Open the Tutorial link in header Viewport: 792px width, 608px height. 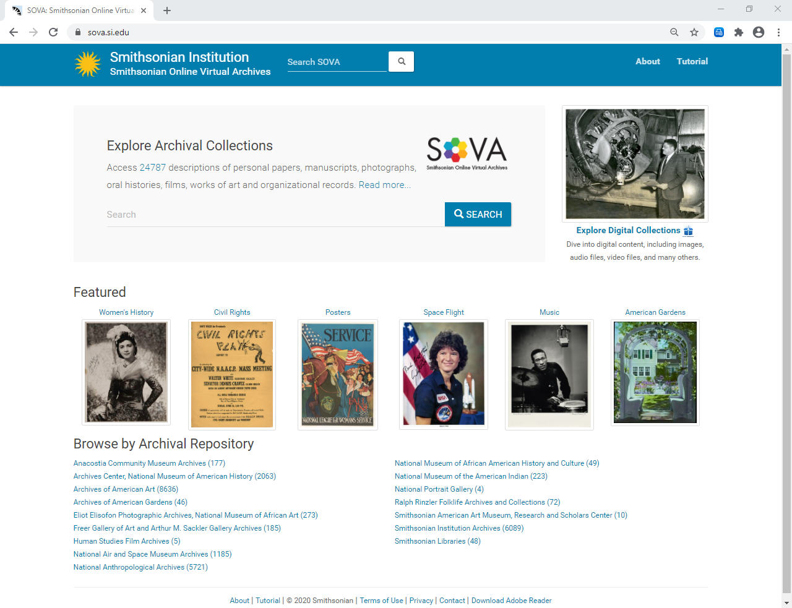[x=692, y=61]
